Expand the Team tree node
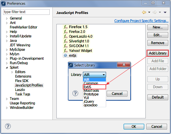The width and height of the screenshot is (171, 134). (7, 99)
